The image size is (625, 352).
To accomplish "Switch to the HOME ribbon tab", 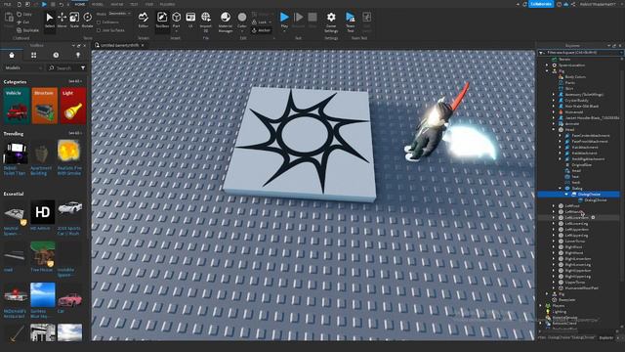I will tap(80, 4).
